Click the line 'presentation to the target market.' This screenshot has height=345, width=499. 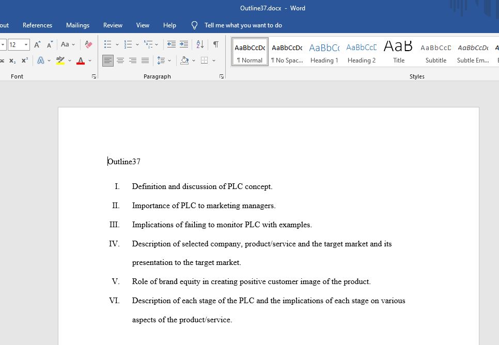(186, 262)
